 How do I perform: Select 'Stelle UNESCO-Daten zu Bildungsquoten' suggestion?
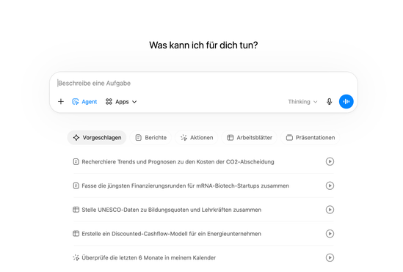point(172,210)
